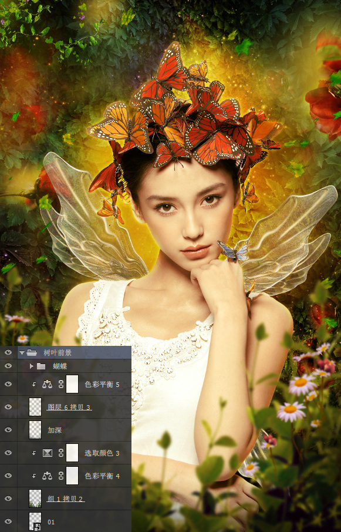The image size is (341, 532).
Task: Select the 01 layer name
Action: click(x=51, y=522)
